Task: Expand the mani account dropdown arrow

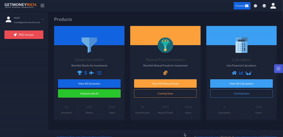Action: [x=42, y=19]
